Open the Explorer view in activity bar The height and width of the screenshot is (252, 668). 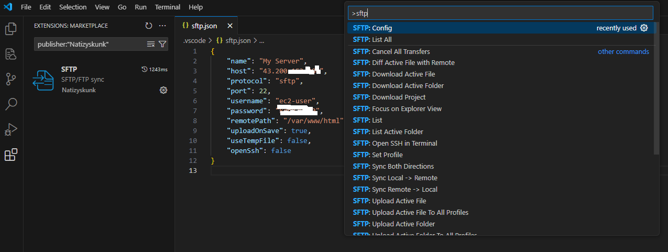click(x=10, y=29)
